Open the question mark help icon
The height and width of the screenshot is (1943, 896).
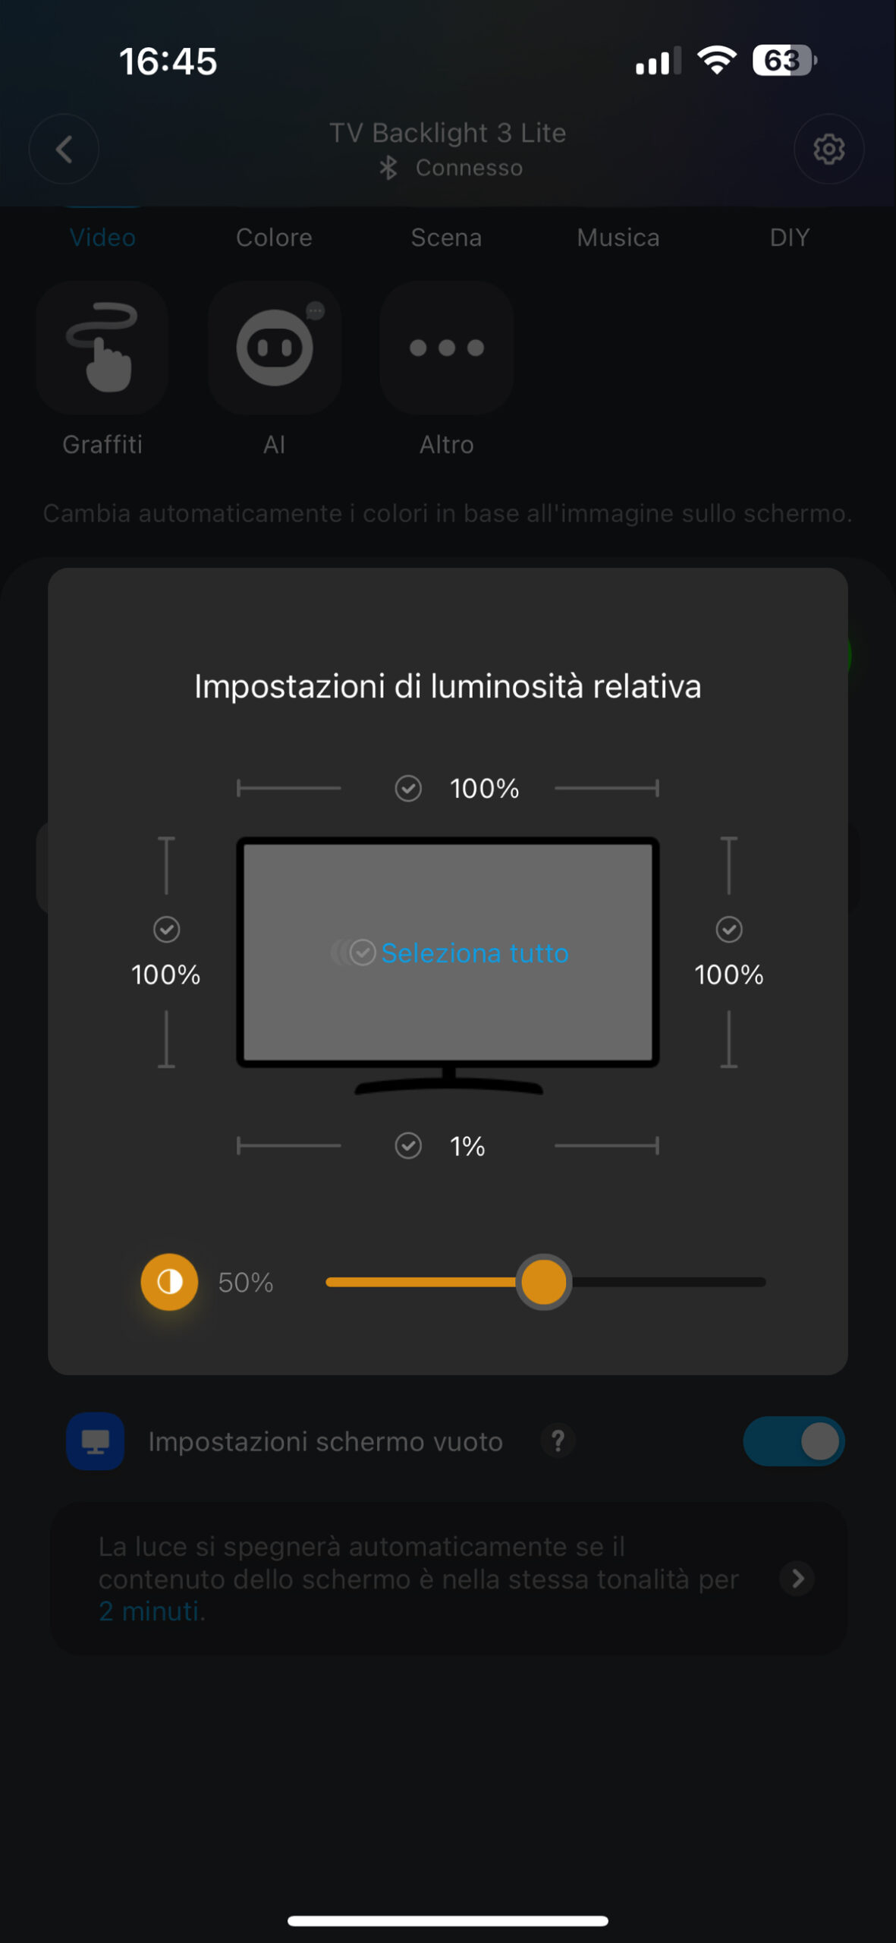(x=558, y=1441)
